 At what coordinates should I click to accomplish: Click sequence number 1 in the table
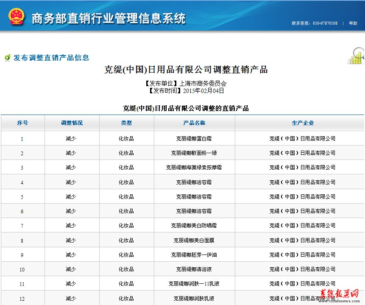(22, 139)
